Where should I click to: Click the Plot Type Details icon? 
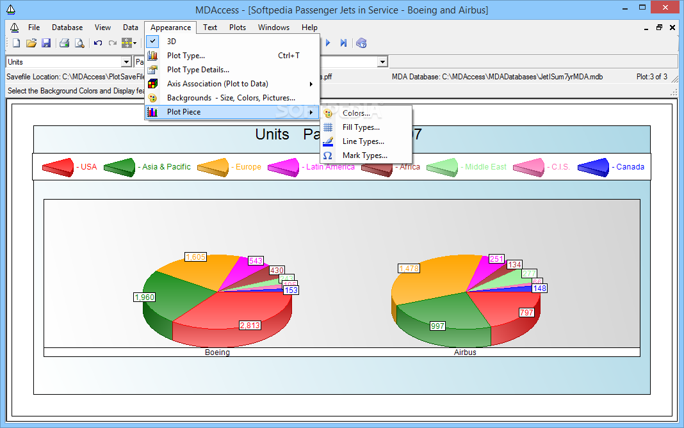pyautogui.click(x=152, y=69)
